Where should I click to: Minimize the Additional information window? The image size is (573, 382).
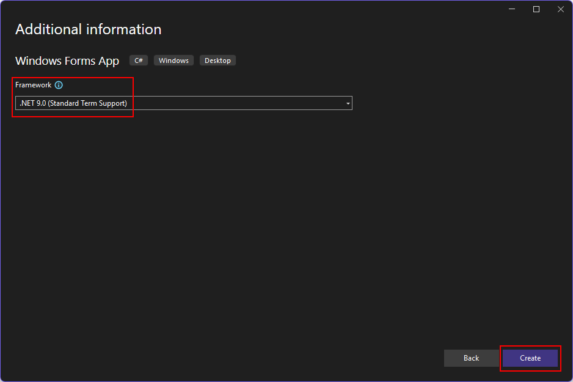coord(511,9)
